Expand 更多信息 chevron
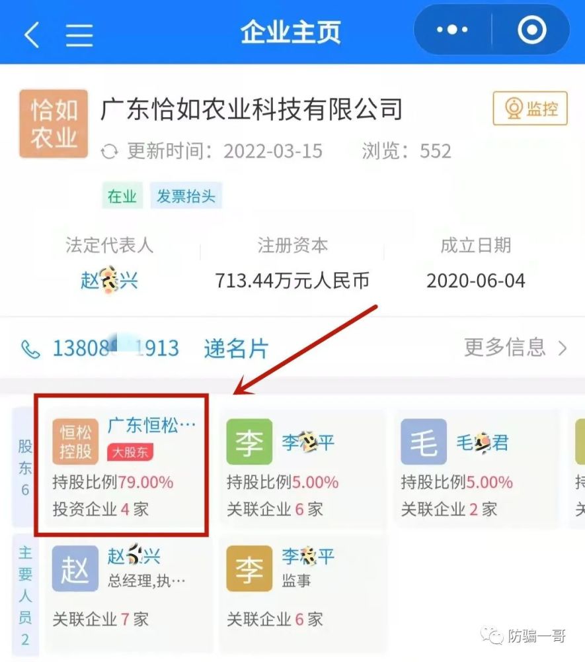The width and height of the screenshot is (585, 662). (x=563, y=348)
